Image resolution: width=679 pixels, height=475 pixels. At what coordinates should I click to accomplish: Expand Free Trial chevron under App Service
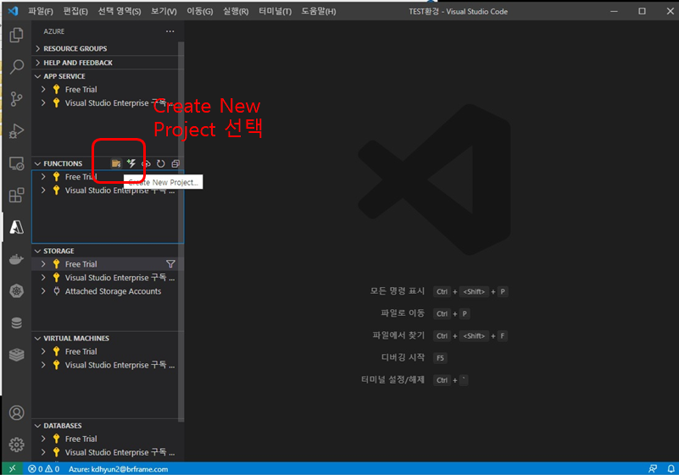43,90
